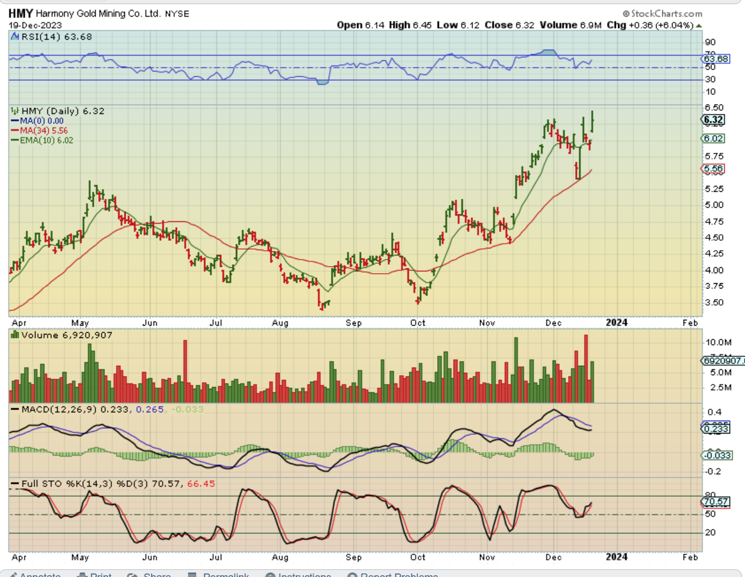The image size is (745, 577).
Task: Click the 0.233 MACD axis value box
Action: tap(716, 429)
